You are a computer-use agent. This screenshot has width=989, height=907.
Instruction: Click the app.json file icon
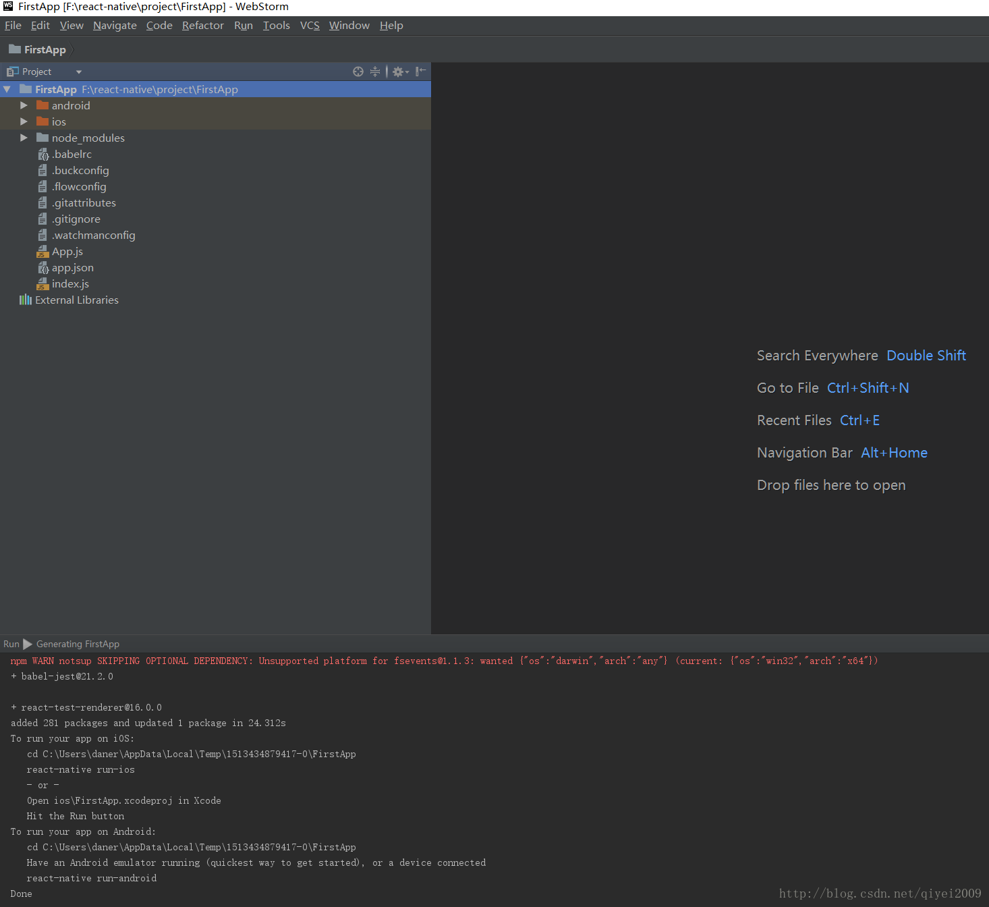tap(43, 268)
